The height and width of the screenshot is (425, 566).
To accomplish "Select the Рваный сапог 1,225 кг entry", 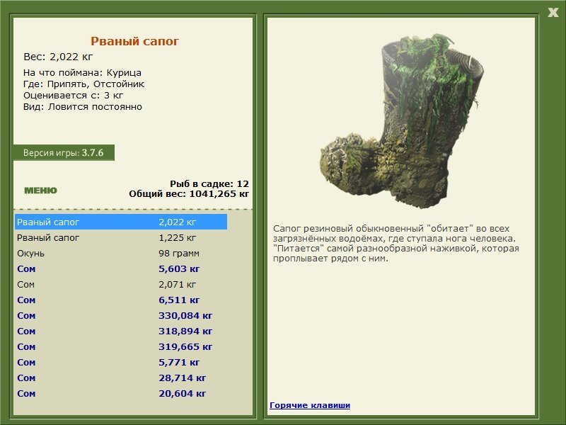I will click(x=121, y=237).
